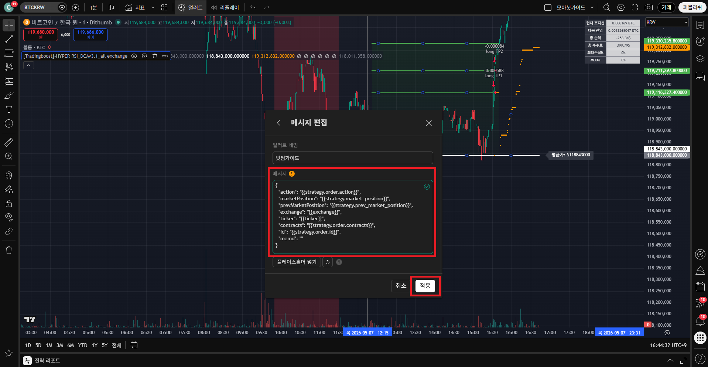Toggle stay in drawing mode

point(9,189)
